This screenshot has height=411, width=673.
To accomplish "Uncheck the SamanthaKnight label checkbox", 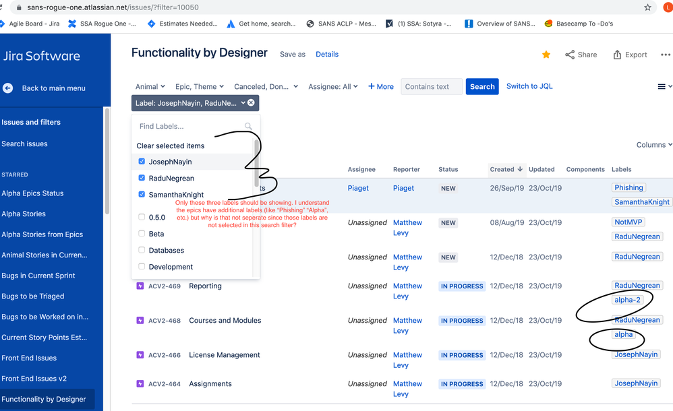I will click(x=142, y=194).
